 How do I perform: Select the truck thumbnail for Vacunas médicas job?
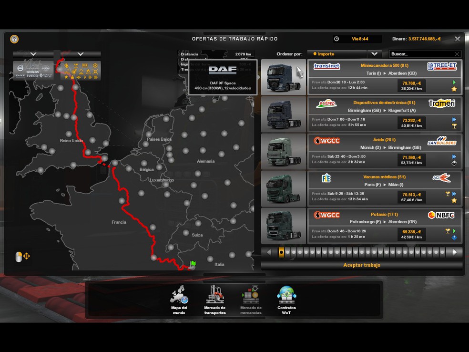(284, 188)
